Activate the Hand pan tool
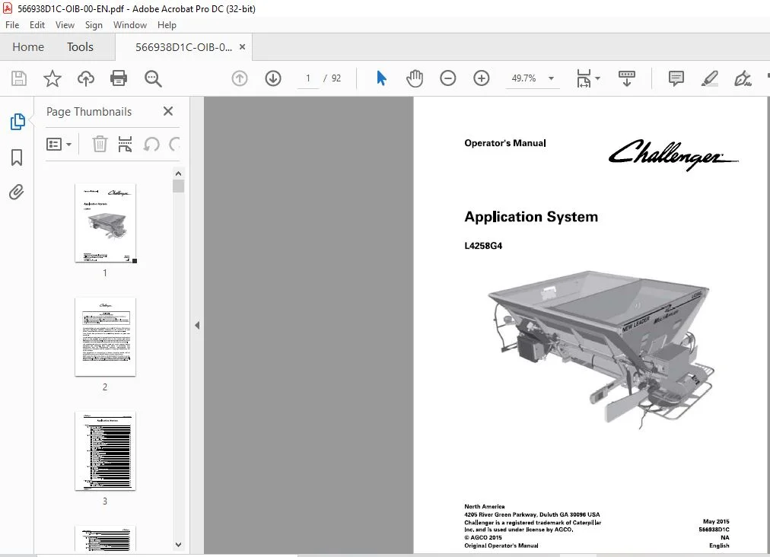The width and height of the screenshot is (770, 557). pos(415,78)
